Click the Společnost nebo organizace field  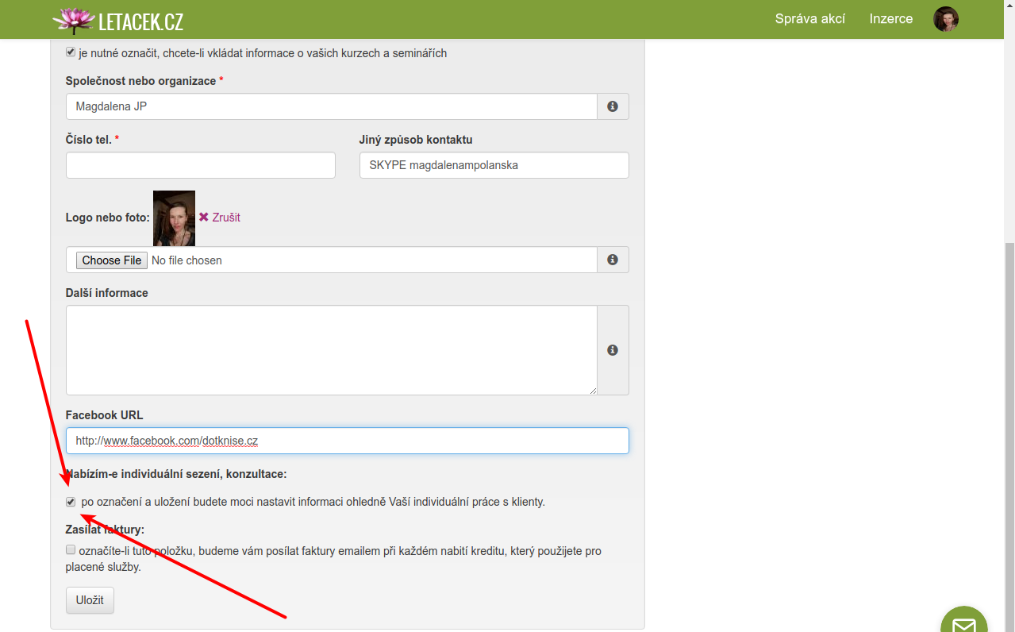tap(331, 106)
